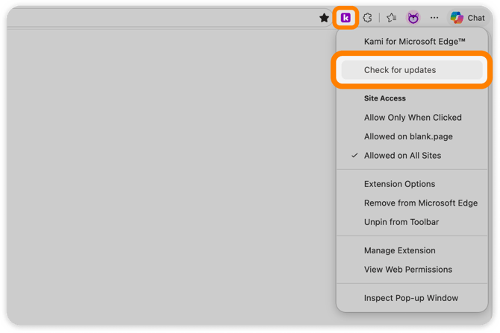Open Extension Options

[412, 184]
